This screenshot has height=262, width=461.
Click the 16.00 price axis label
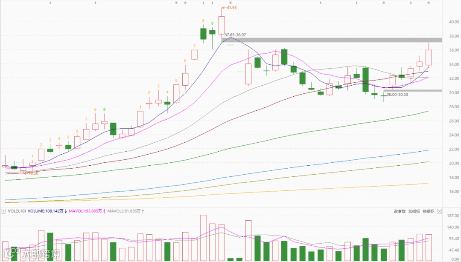click(454, 192)
